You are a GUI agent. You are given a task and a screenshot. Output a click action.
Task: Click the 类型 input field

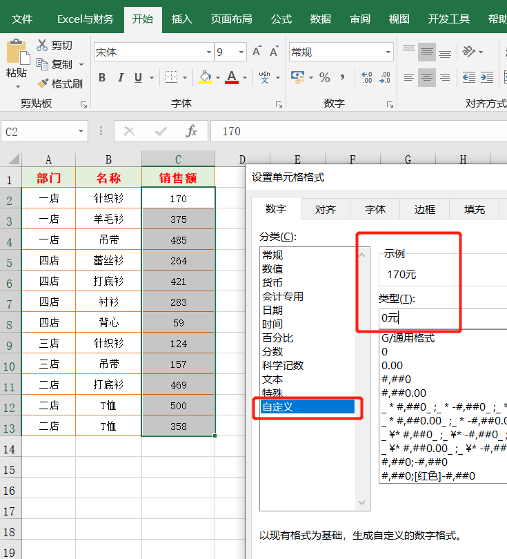click(443, 317)
